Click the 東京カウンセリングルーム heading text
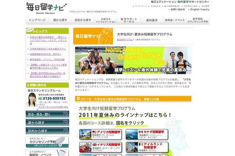Screen dimensions: 235x156 pos(44,90)
